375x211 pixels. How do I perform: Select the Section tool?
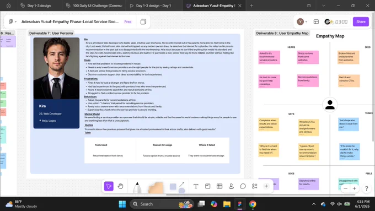207,186
